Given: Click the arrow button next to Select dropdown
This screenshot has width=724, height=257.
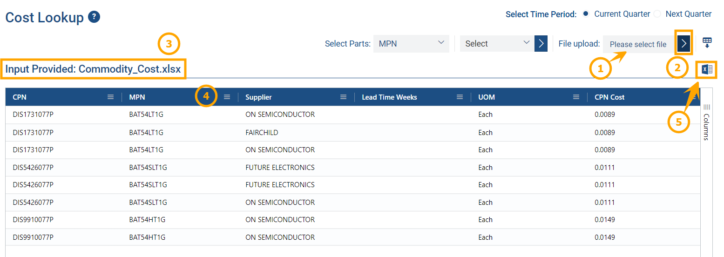Looking at the screenshot, I should pyautogui.click(x=541, y=43).
